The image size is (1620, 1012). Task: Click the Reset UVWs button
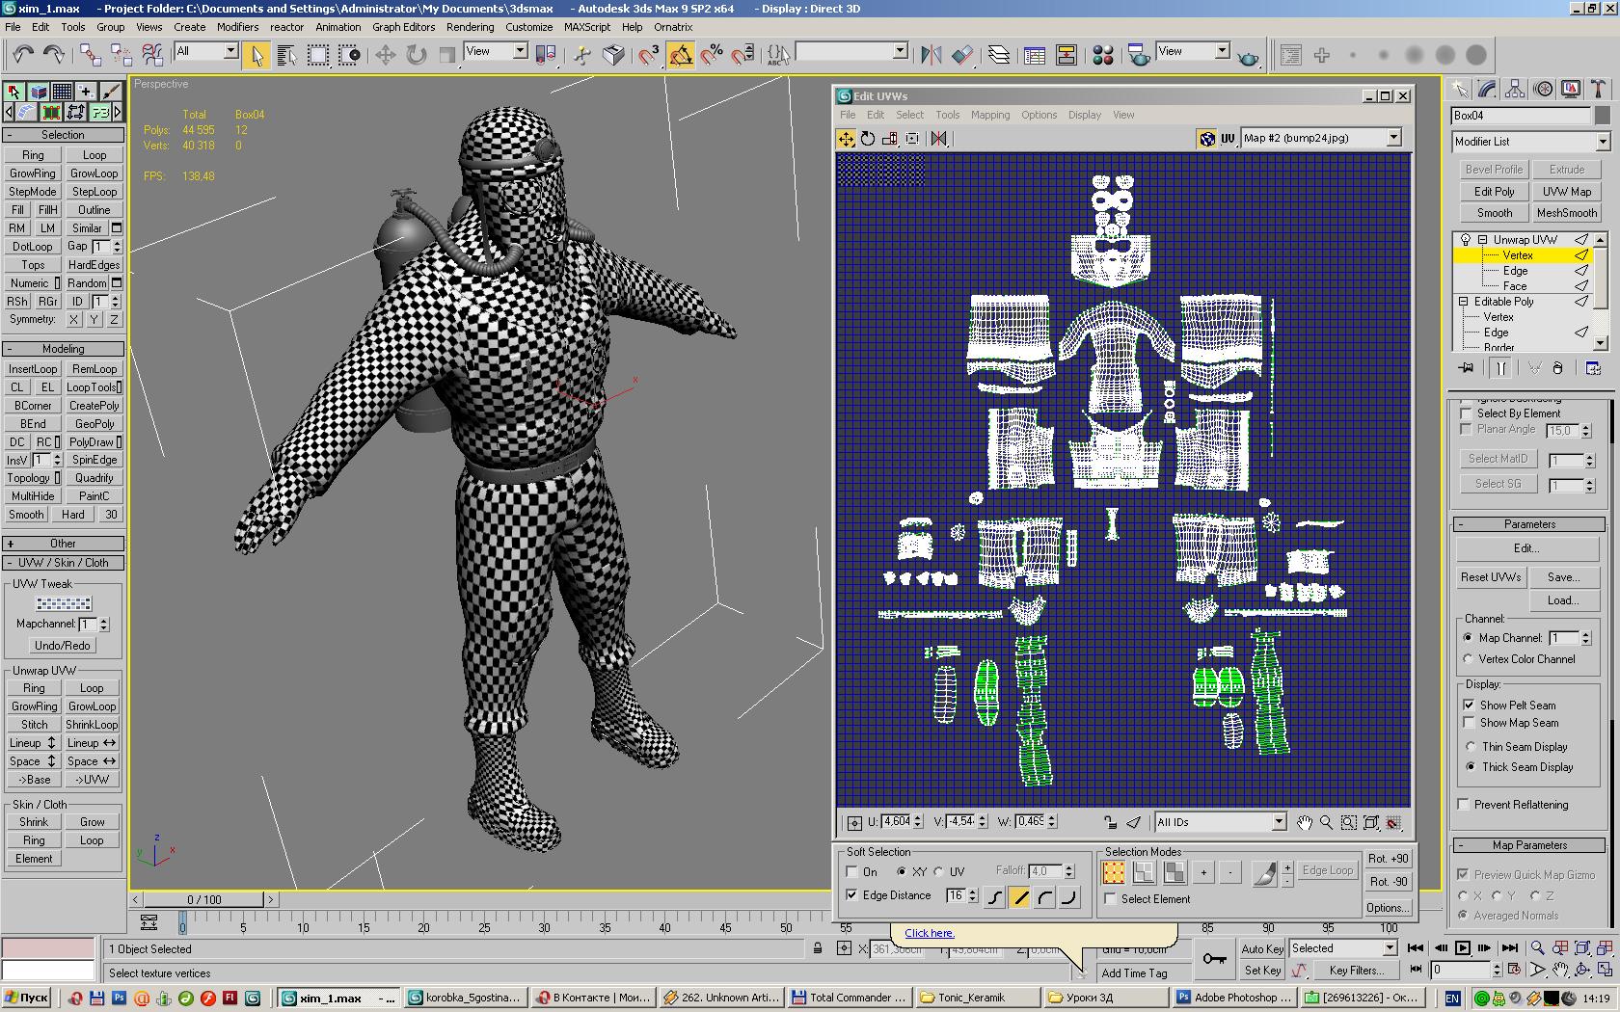coord(1490,577)
